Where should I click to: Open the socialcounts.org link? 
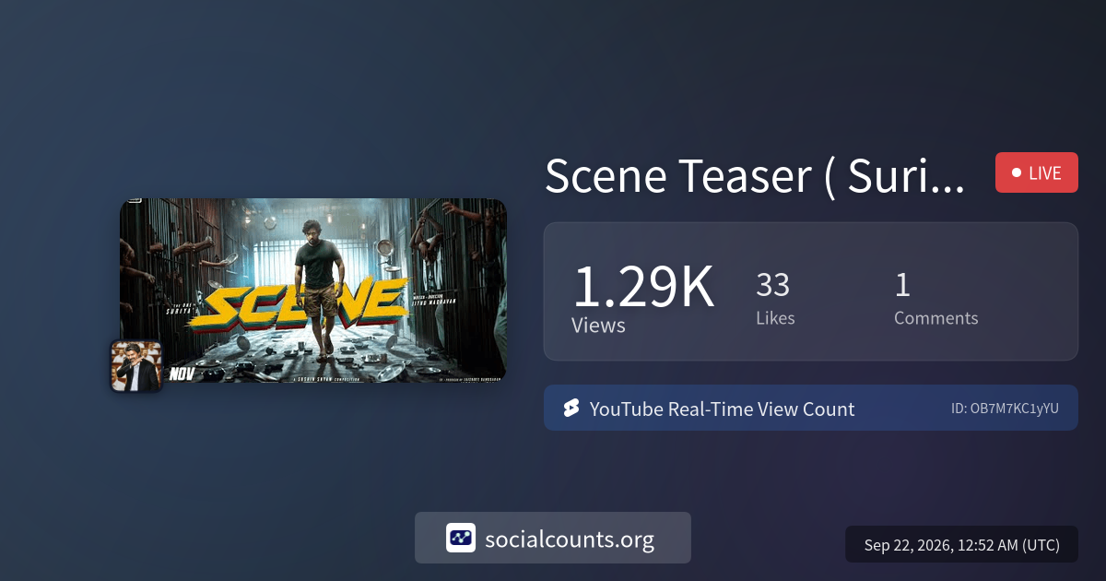(x=553, y=538)
